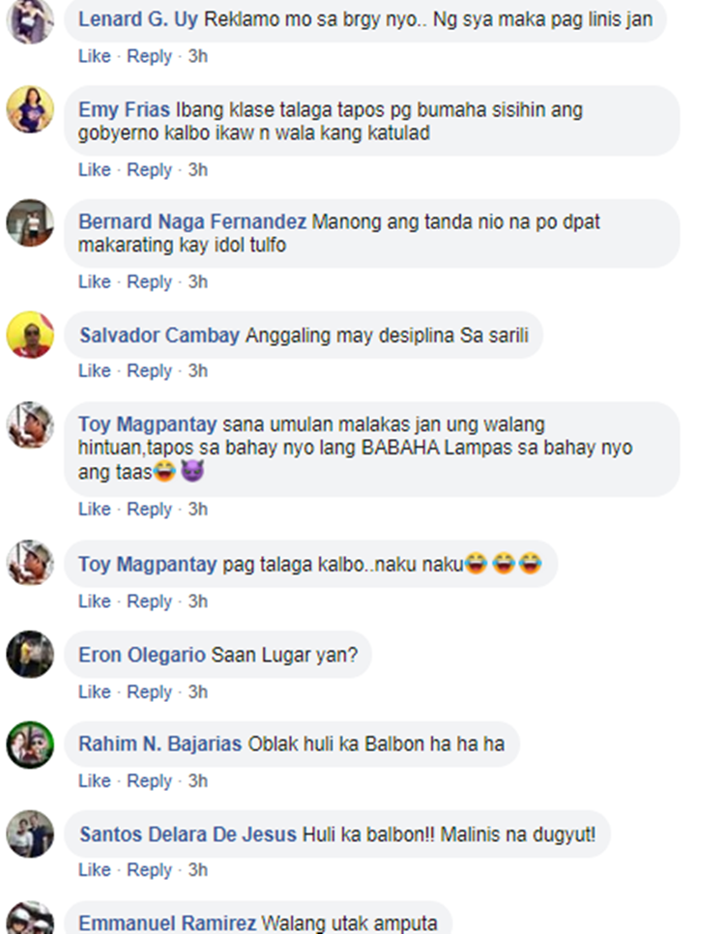Open timestamp of Santos Delara De Jesus comment
The width and height of the screenshot is (725, 934).
pyautogui.click(x=198, y=870)
